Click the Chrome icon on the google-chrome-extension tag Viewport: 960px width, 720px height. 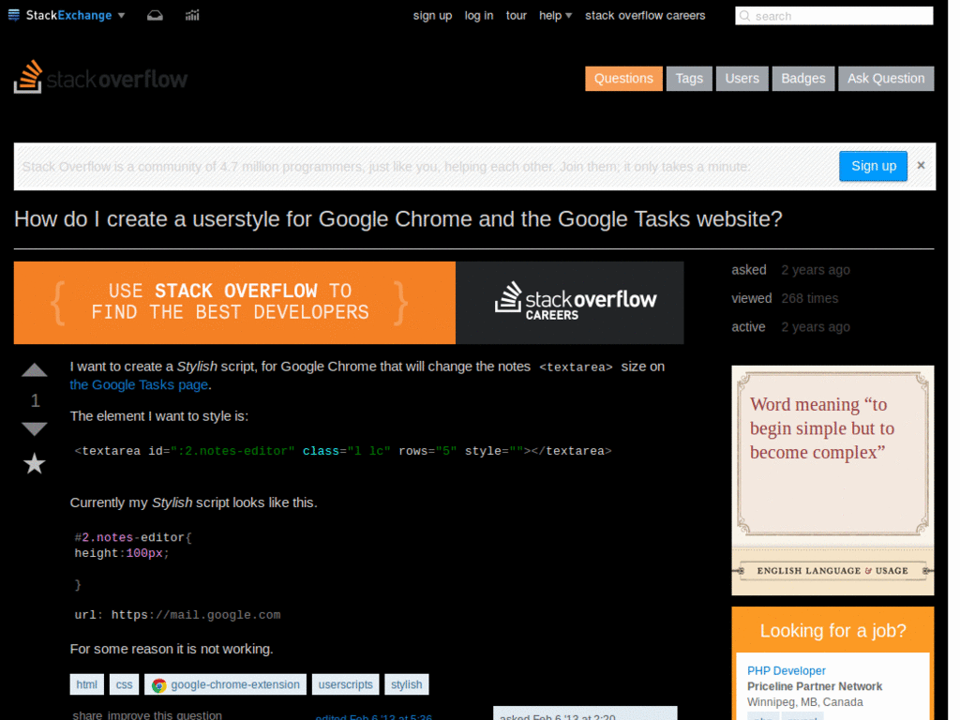pos(157,684)
